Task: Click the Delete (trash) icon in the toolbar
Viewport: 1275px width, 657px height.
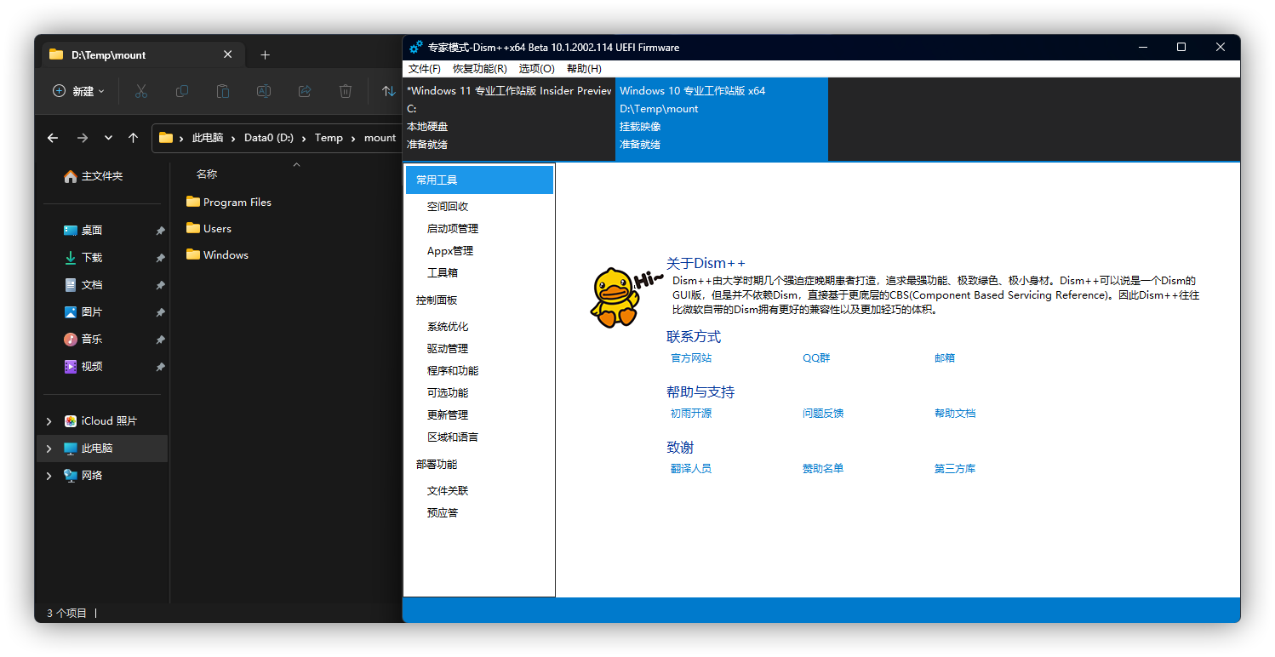Action: [346, 92]
